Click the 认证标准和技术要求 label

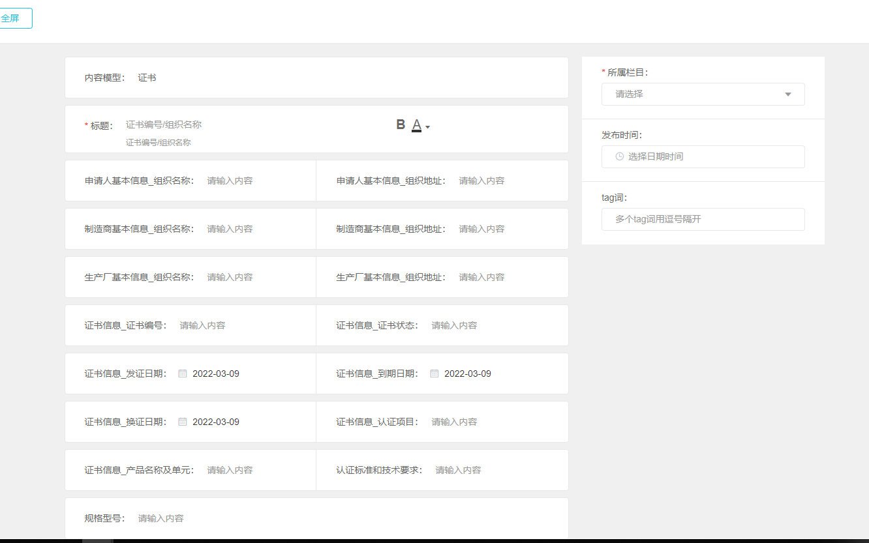pos(380,470)
